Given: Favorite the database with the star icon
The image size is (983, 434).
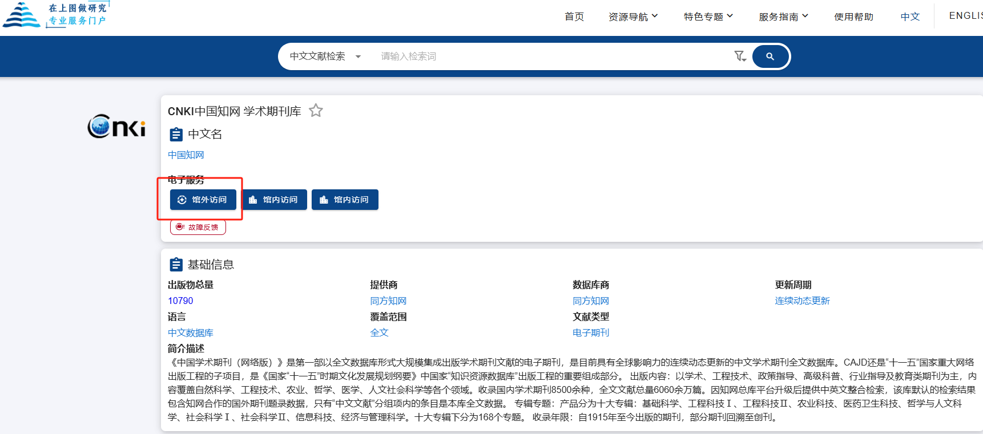Looking at the screenshot, I should pyautogui.click(x=316, y=111).
